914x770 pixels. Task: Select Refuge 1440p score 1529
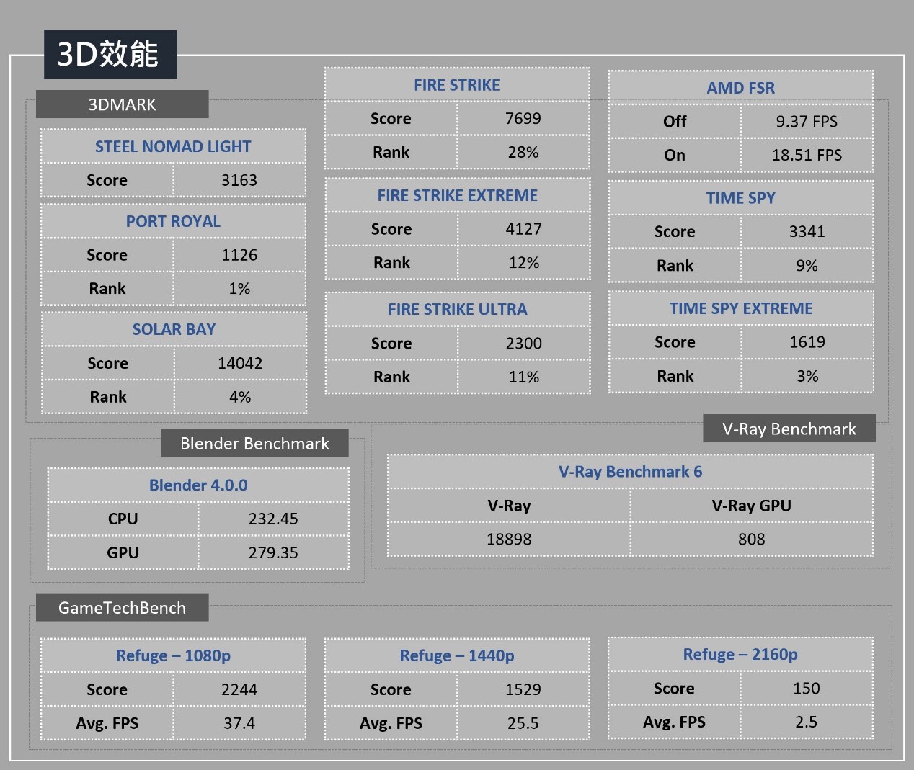(x=523, y=689)
